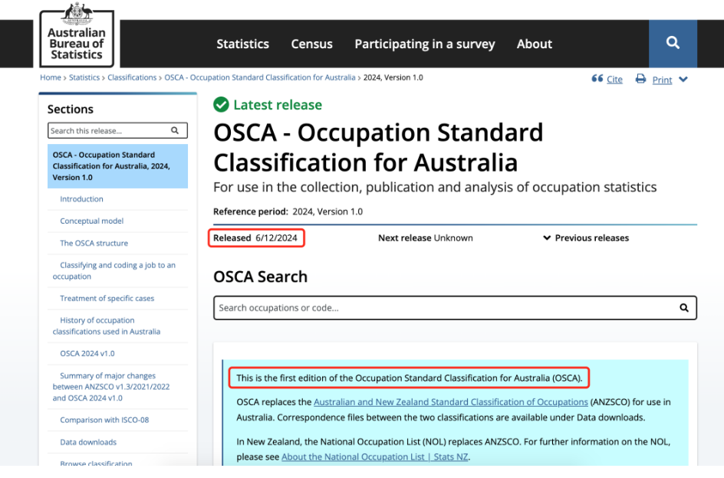724x478 pixels.
Task: Open the ANZSCO classification hyperlink
Action: 451,402
